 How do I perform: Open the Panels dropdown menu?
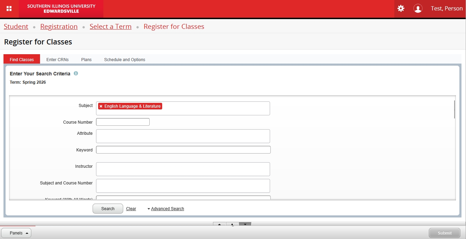coord(16,233)
